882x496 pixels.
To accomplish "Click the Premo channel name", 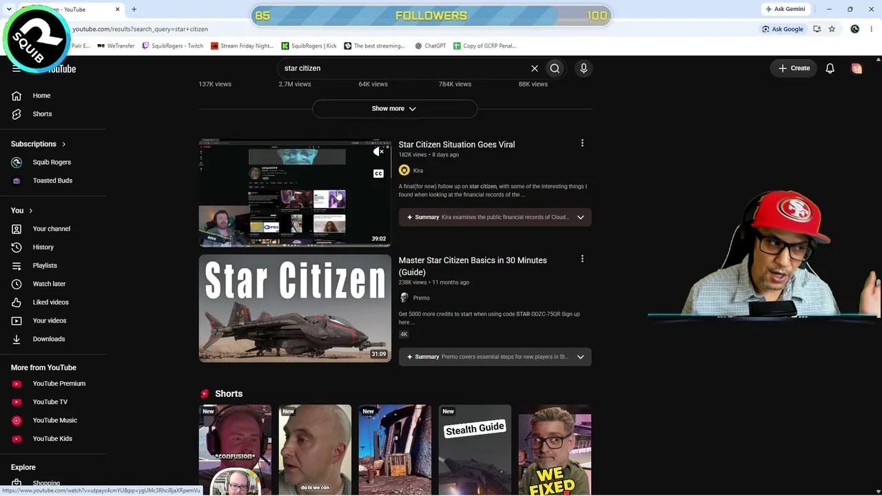I will [x=422, y=298].
